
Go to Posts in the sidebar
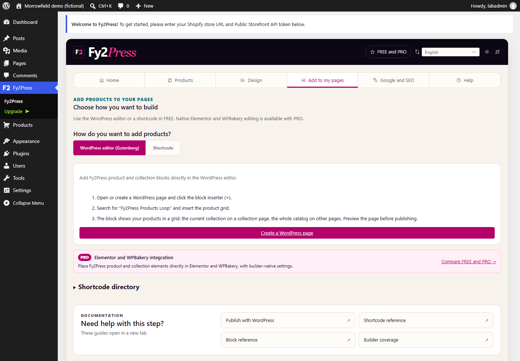tap(29, 38)
